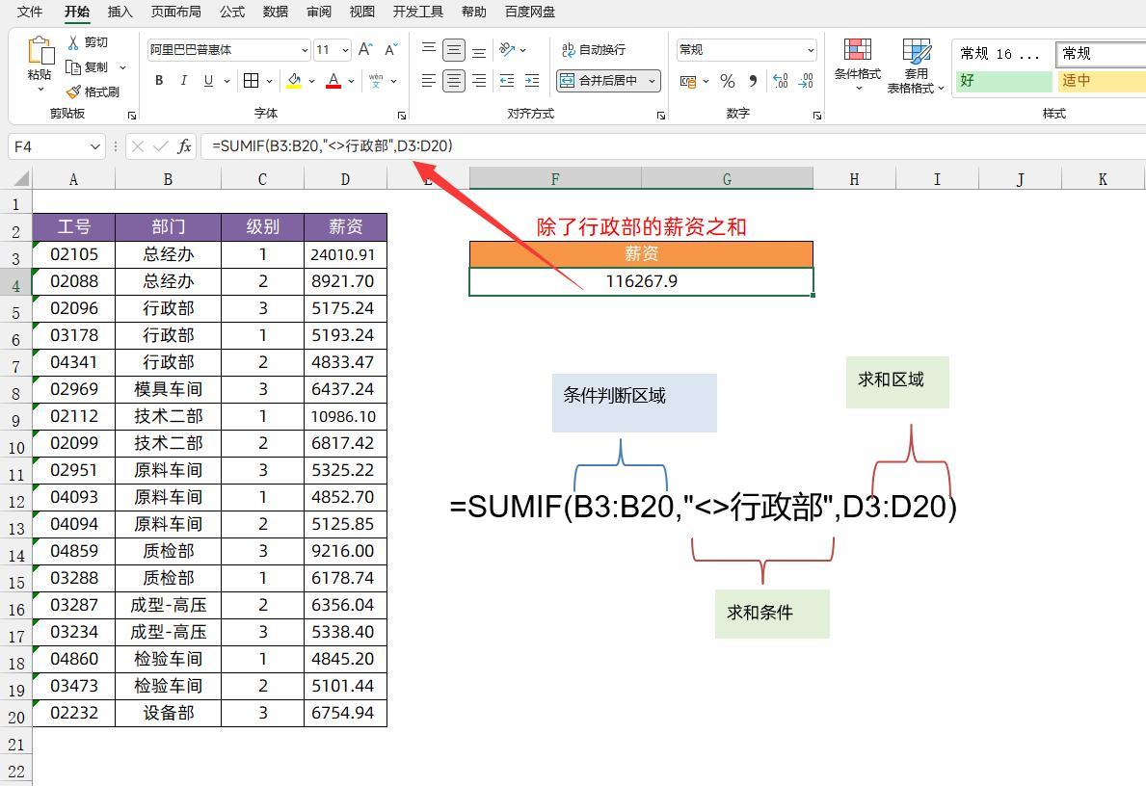Click Decrease Indent icon
Viewport: 1146px width, 786px height.
pyautogui.click(x=507, y=80)
